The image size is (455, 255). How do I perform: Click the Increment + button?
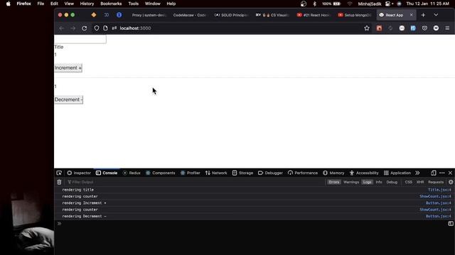point(68,68)
